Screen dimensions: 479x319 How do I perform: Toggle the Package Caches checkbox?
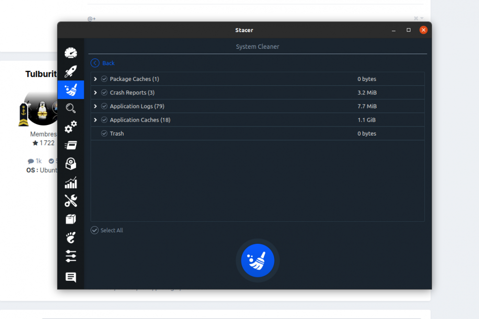coord(104,79)
